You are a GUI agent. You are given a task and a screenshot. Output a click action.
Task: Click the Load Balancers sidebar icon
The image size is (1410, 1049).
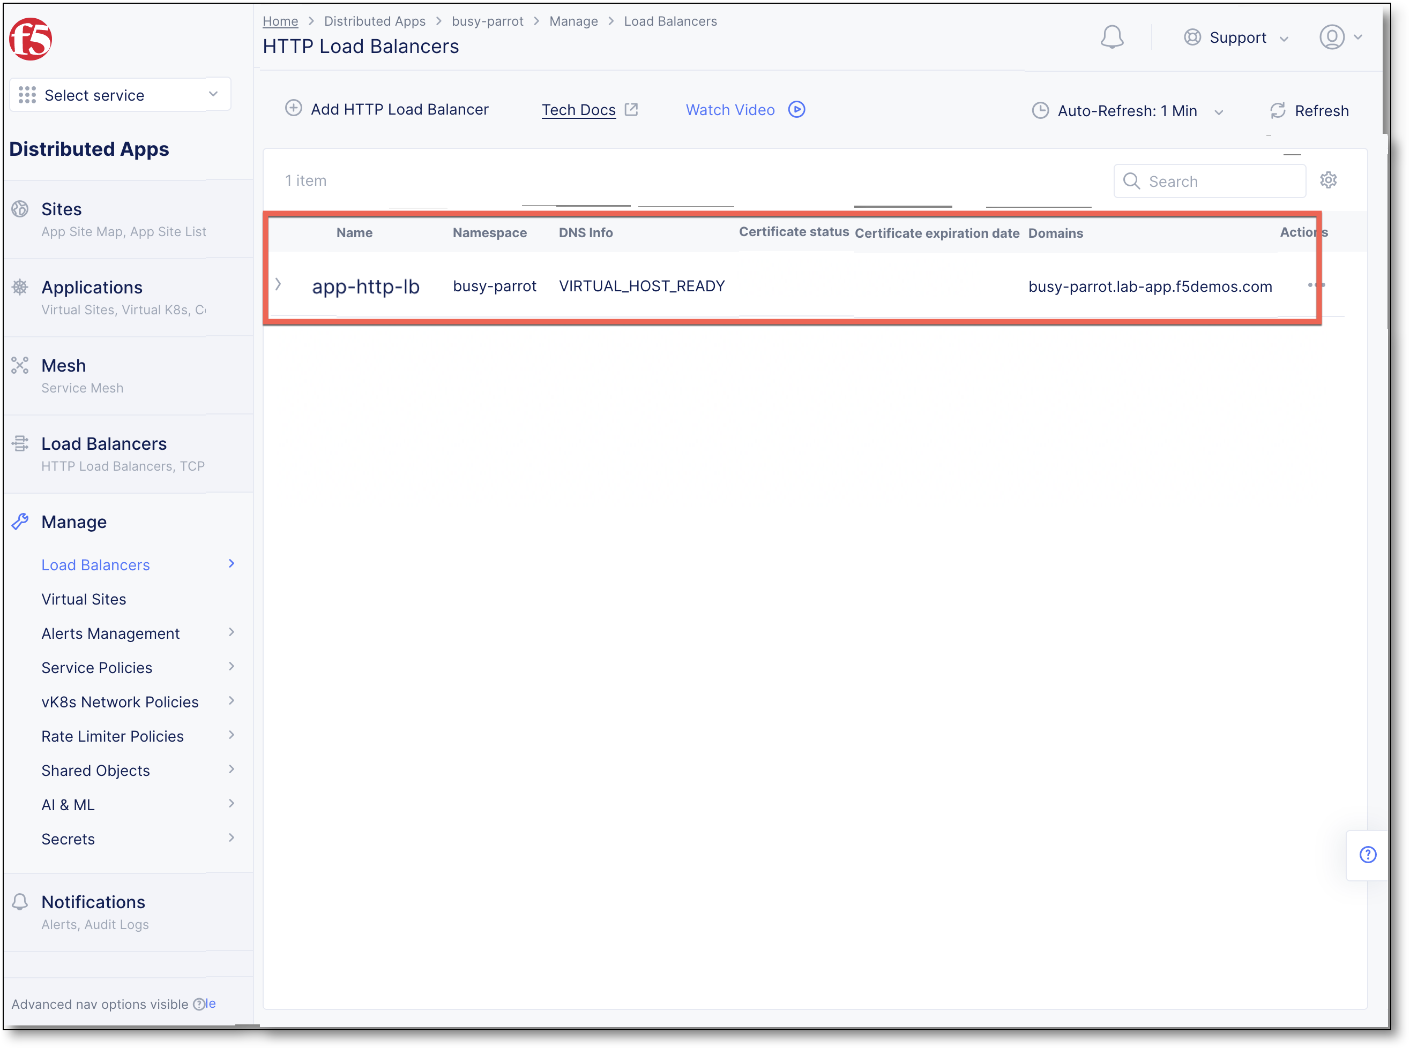[20, 443]
